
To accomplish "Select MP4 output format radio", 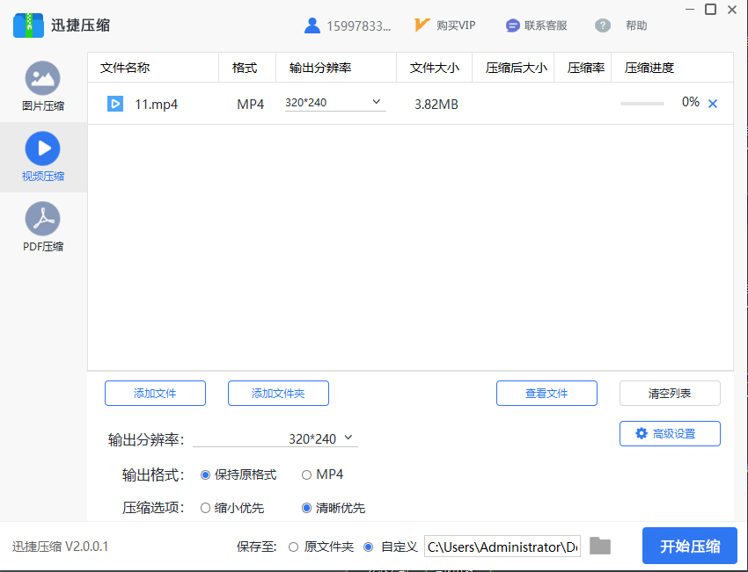I will 306,474.
